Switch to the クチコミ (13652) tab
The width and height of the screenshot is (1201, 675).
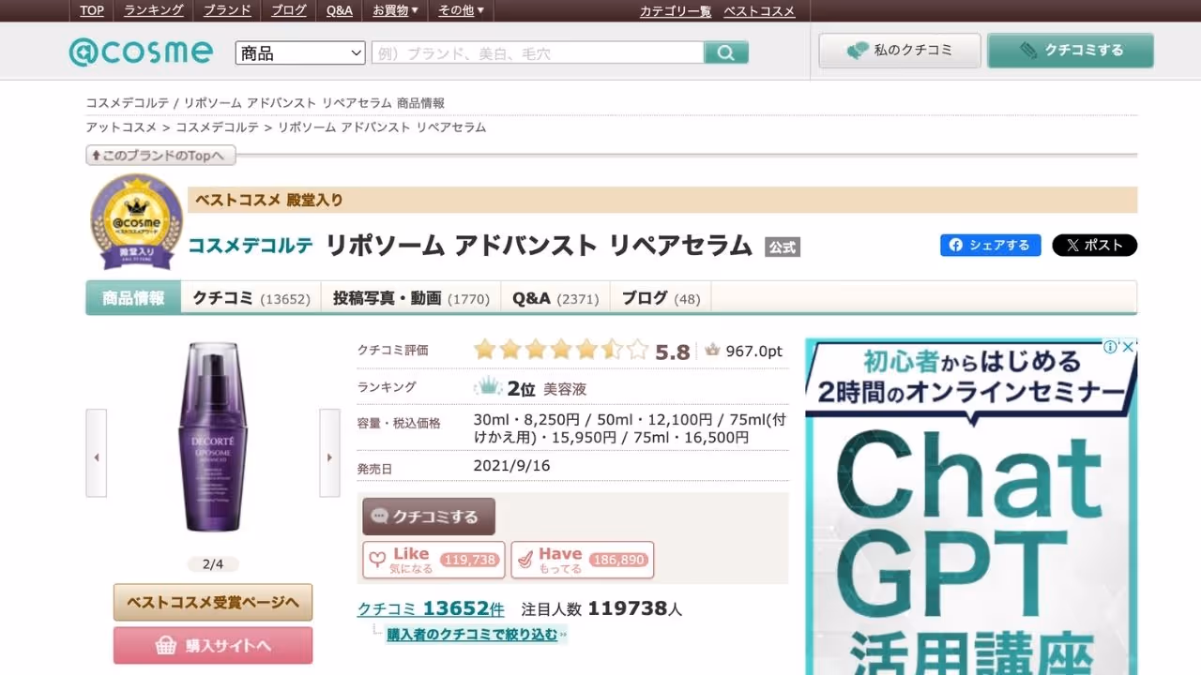[x=251, y=298]
